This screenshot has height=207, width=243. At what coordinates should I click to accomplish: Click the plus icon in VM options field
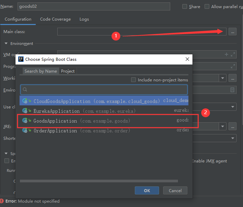pyautogui.click(x=226, y=54)
